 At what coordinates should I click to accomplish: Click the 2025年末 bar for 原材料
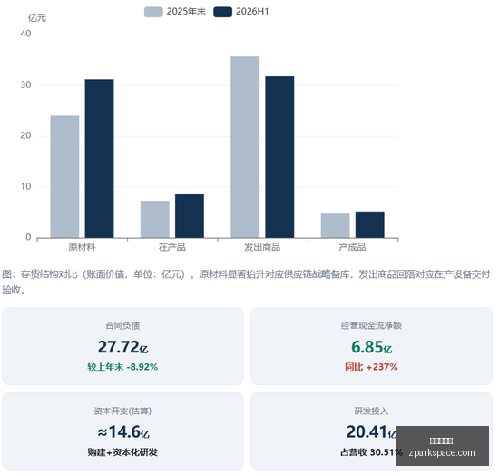point(64,177)
